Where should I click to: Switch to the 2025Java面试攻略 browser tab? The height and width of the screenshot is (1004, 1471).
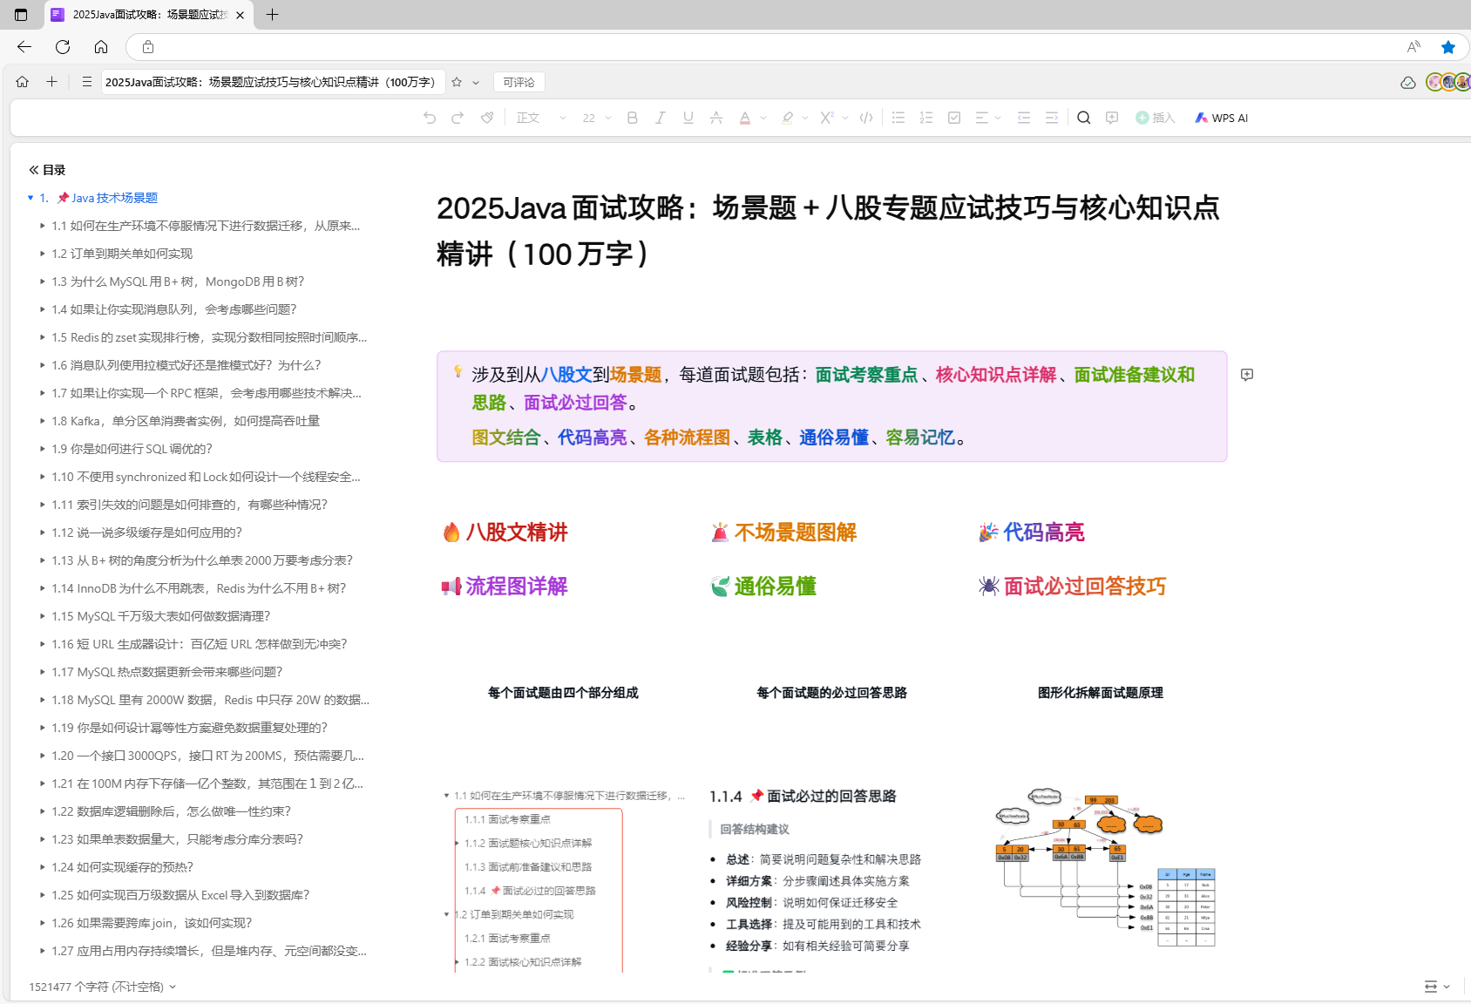pos(148,15)
